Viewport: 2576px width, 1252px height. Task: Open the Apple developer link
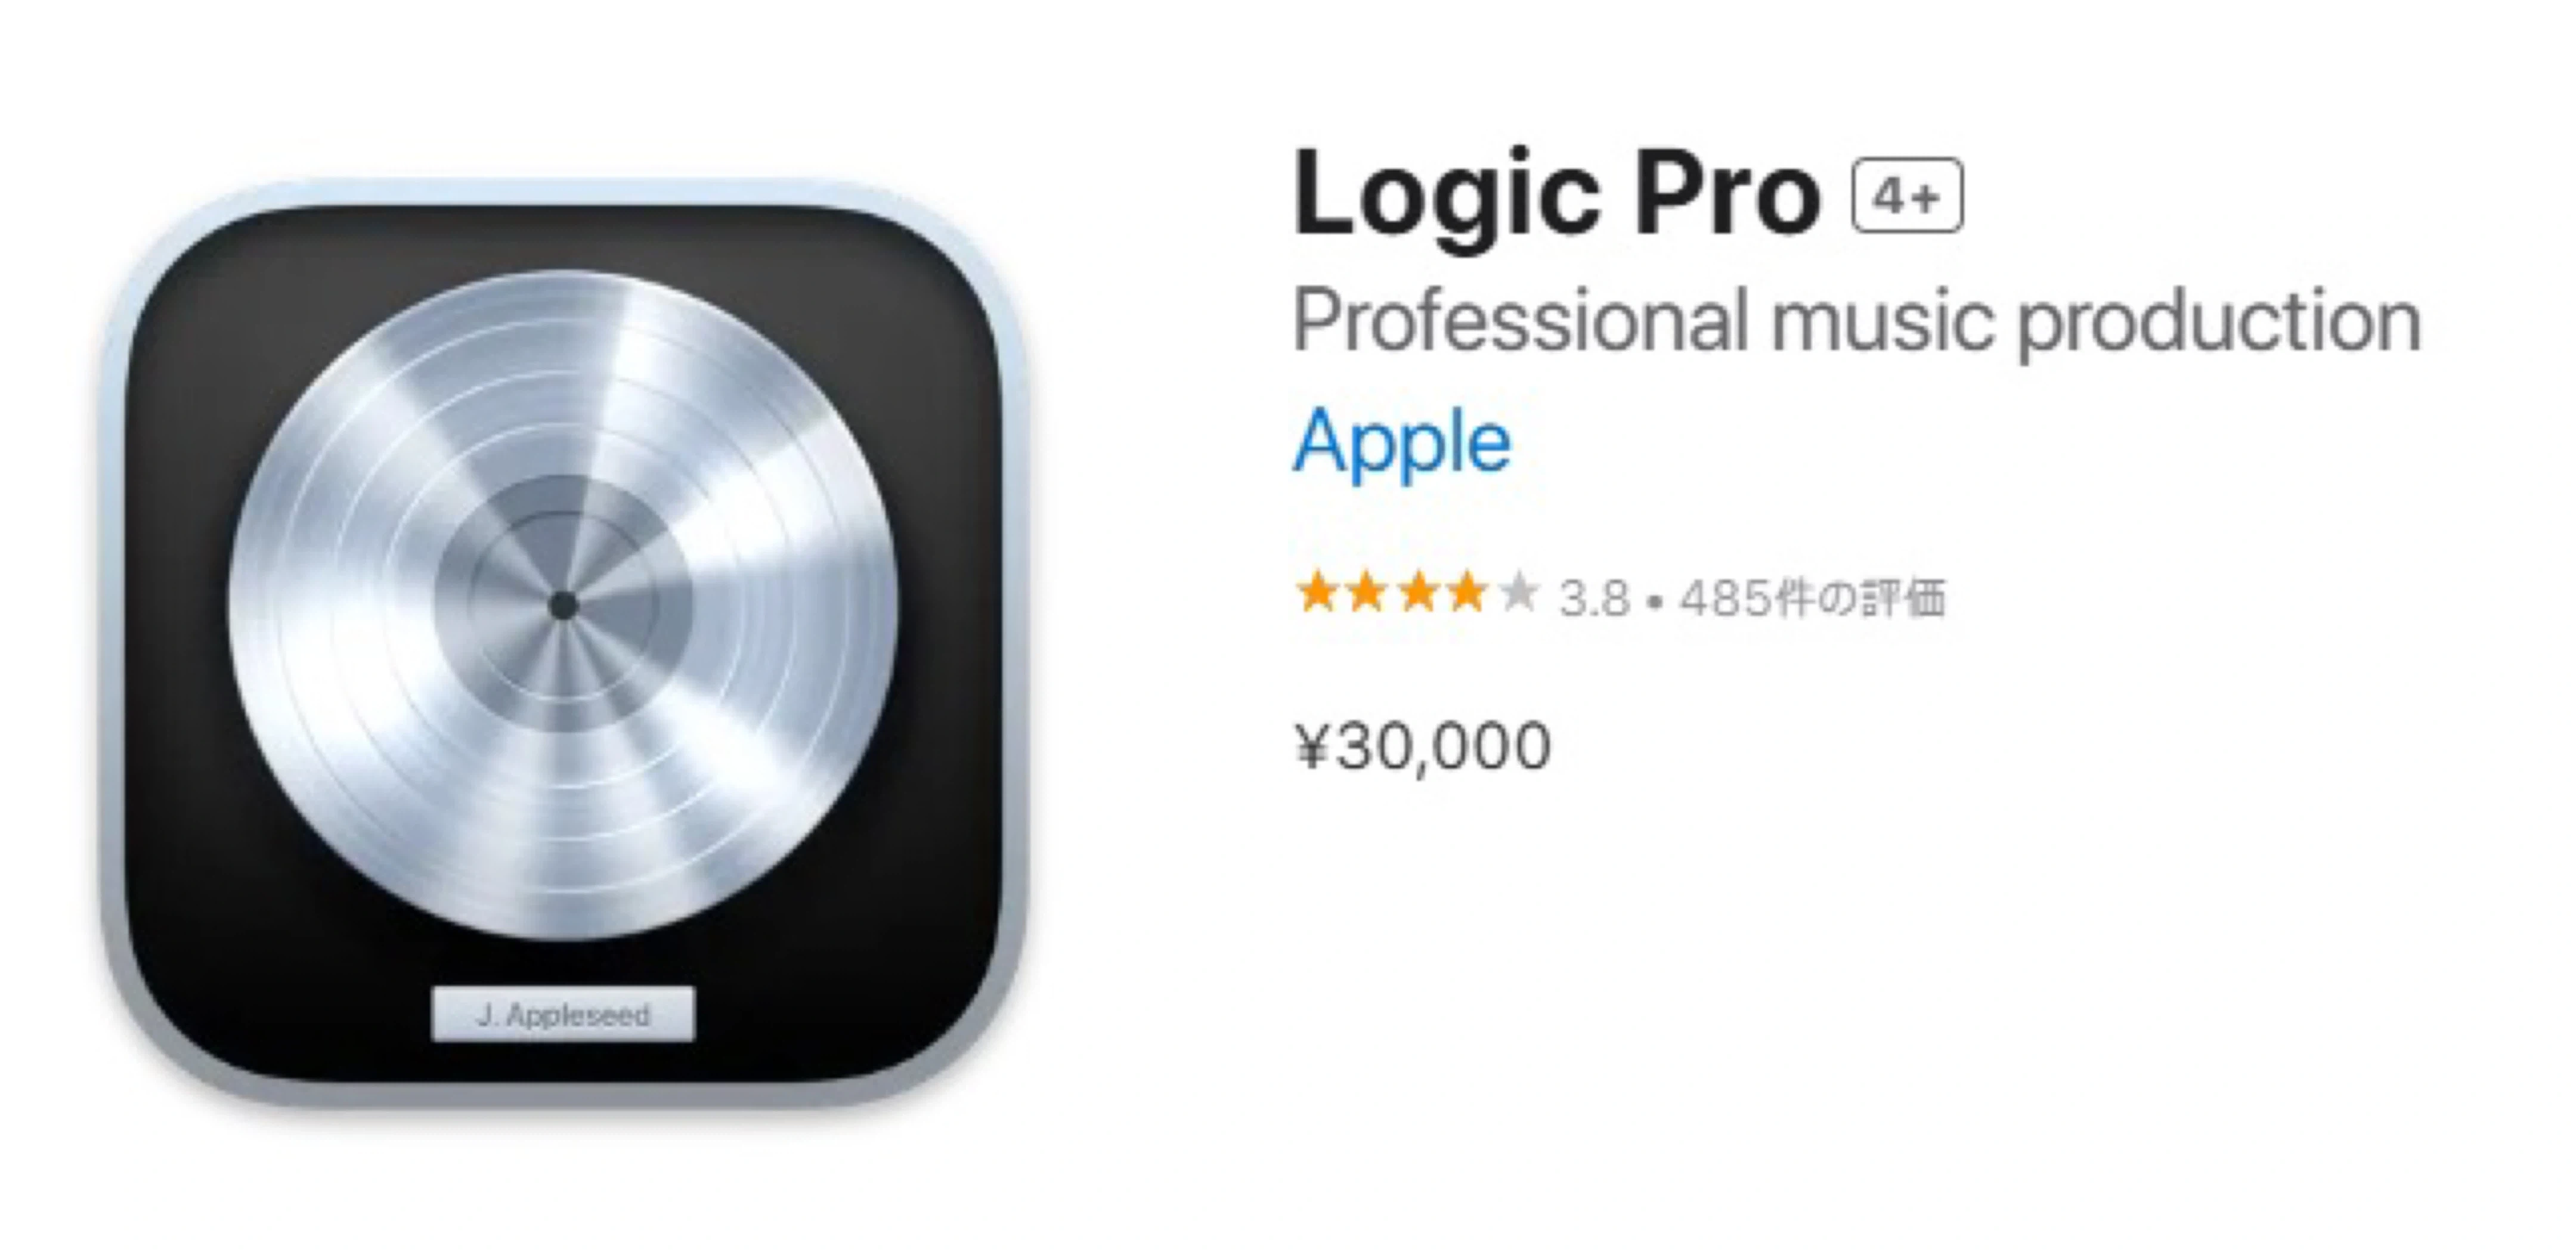[x=1402, y=445]
